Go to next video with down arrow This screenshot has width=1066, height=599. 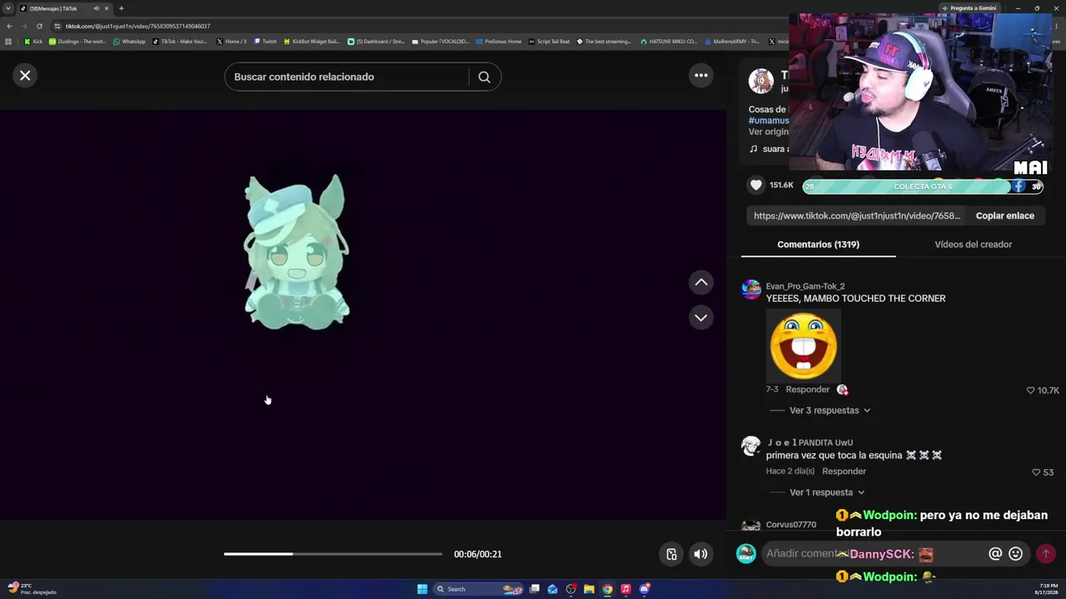pyautogui.click(x=701, y=318)
